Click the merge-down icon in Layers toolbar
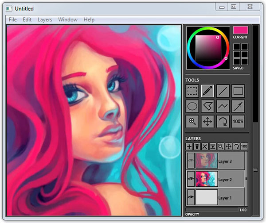The height and width of the screenshot is (223, 266). (213, 146)
